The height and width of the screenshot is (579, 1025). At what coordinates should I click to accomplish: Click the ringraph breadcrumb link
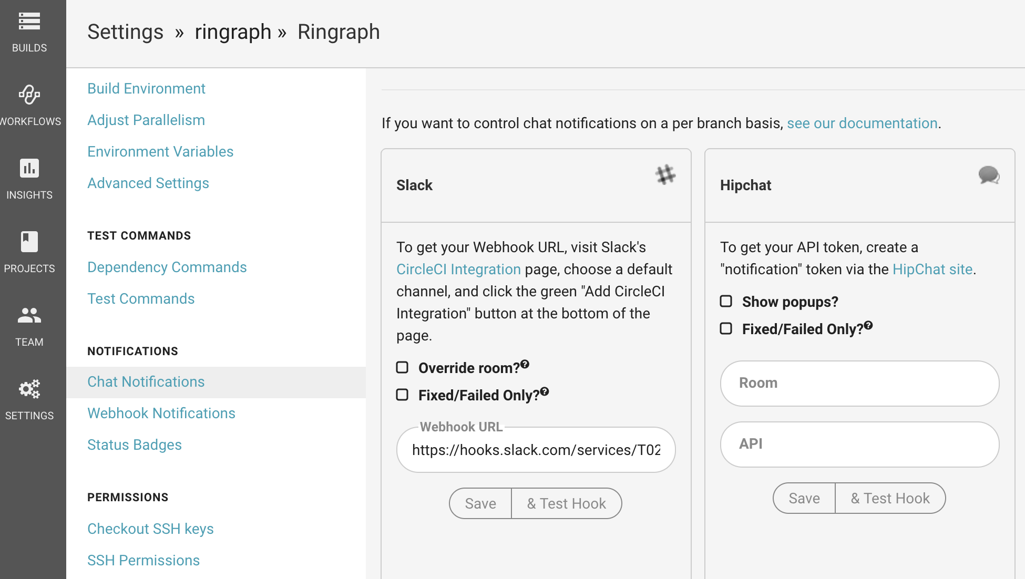(x=233, y=32)
